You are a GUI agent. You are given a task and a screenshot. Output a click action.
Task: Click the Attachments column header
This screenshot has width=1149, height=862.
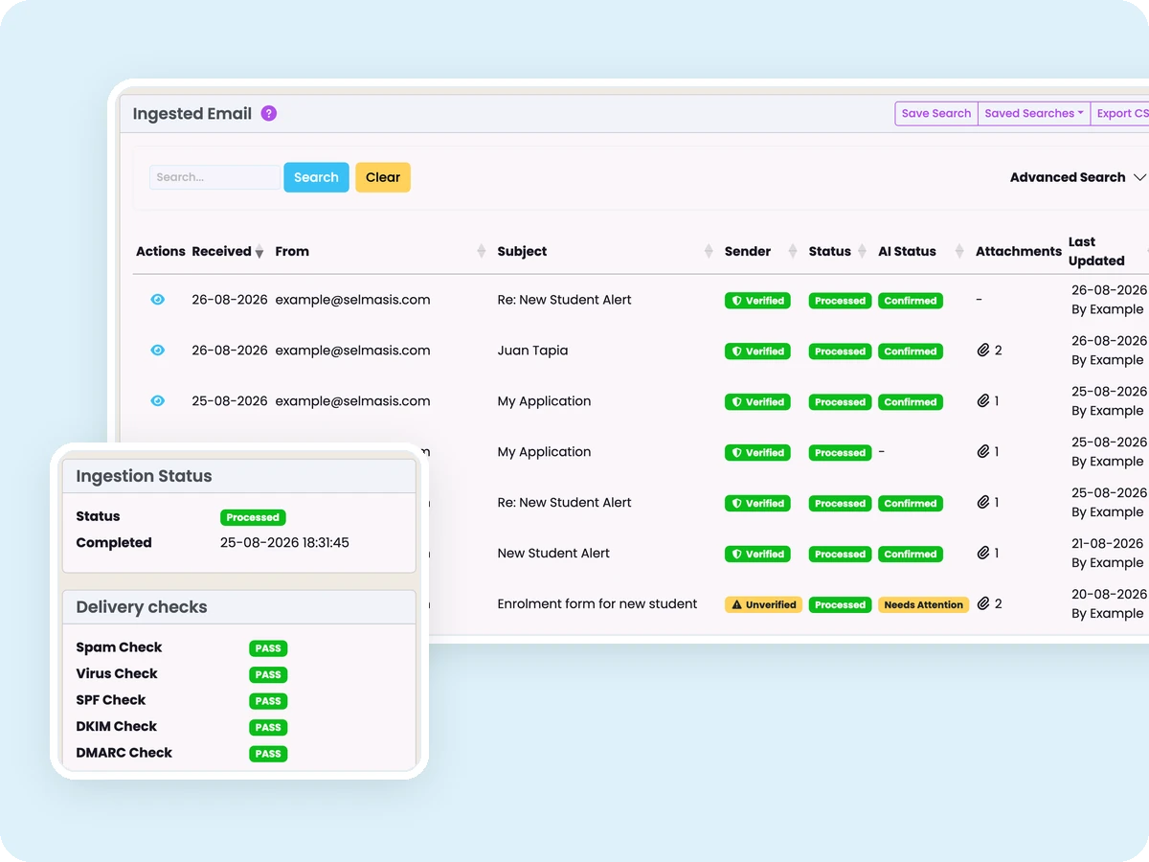1019,251
